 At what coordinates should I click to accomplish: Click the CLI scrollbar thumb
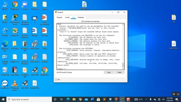tap(123, 65)
